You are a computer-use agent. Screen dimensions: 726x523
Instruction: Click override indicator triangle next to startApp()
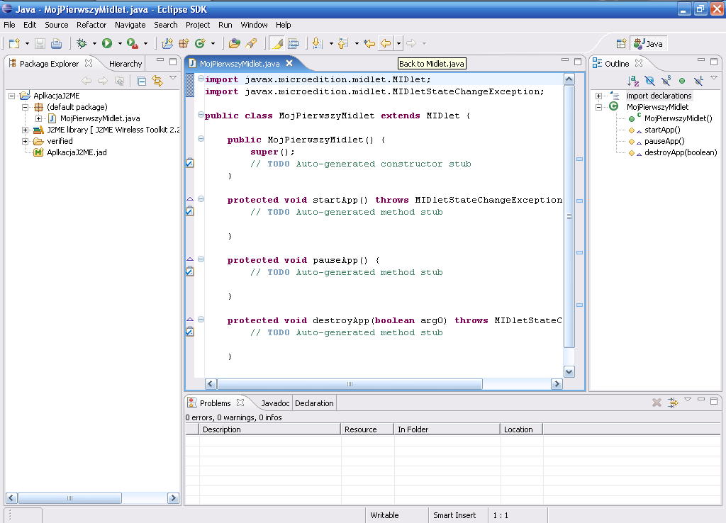[x=190, y=199]
